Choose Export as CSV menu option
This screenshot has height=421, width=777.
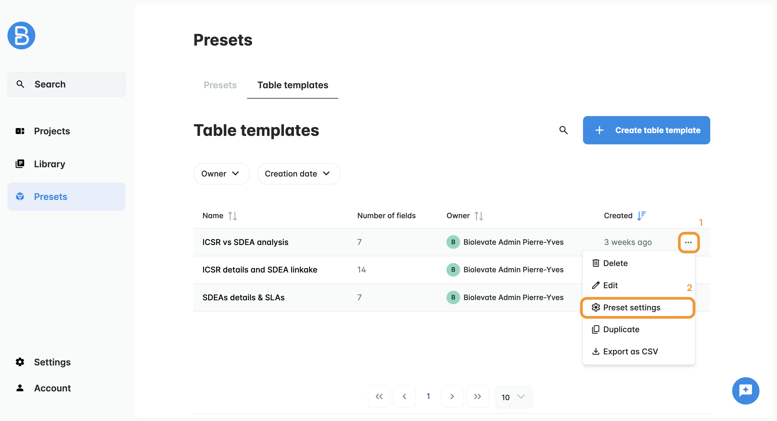click(630, 351)
